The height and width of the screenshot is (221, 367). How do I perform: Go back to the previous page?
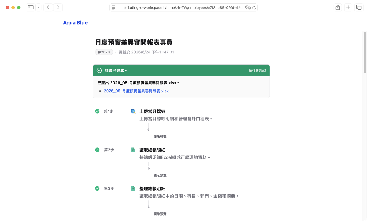point(48,7)
